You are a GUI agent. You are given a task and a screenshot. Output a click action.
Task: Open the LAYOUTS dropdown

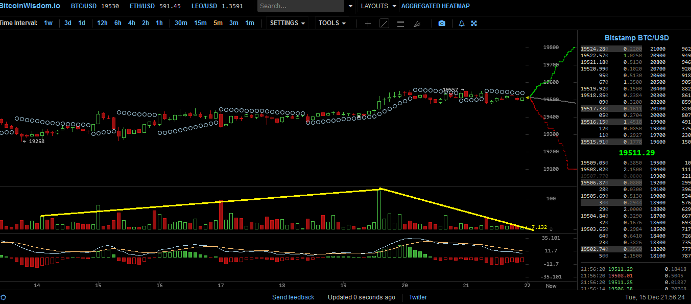point(378,6)
